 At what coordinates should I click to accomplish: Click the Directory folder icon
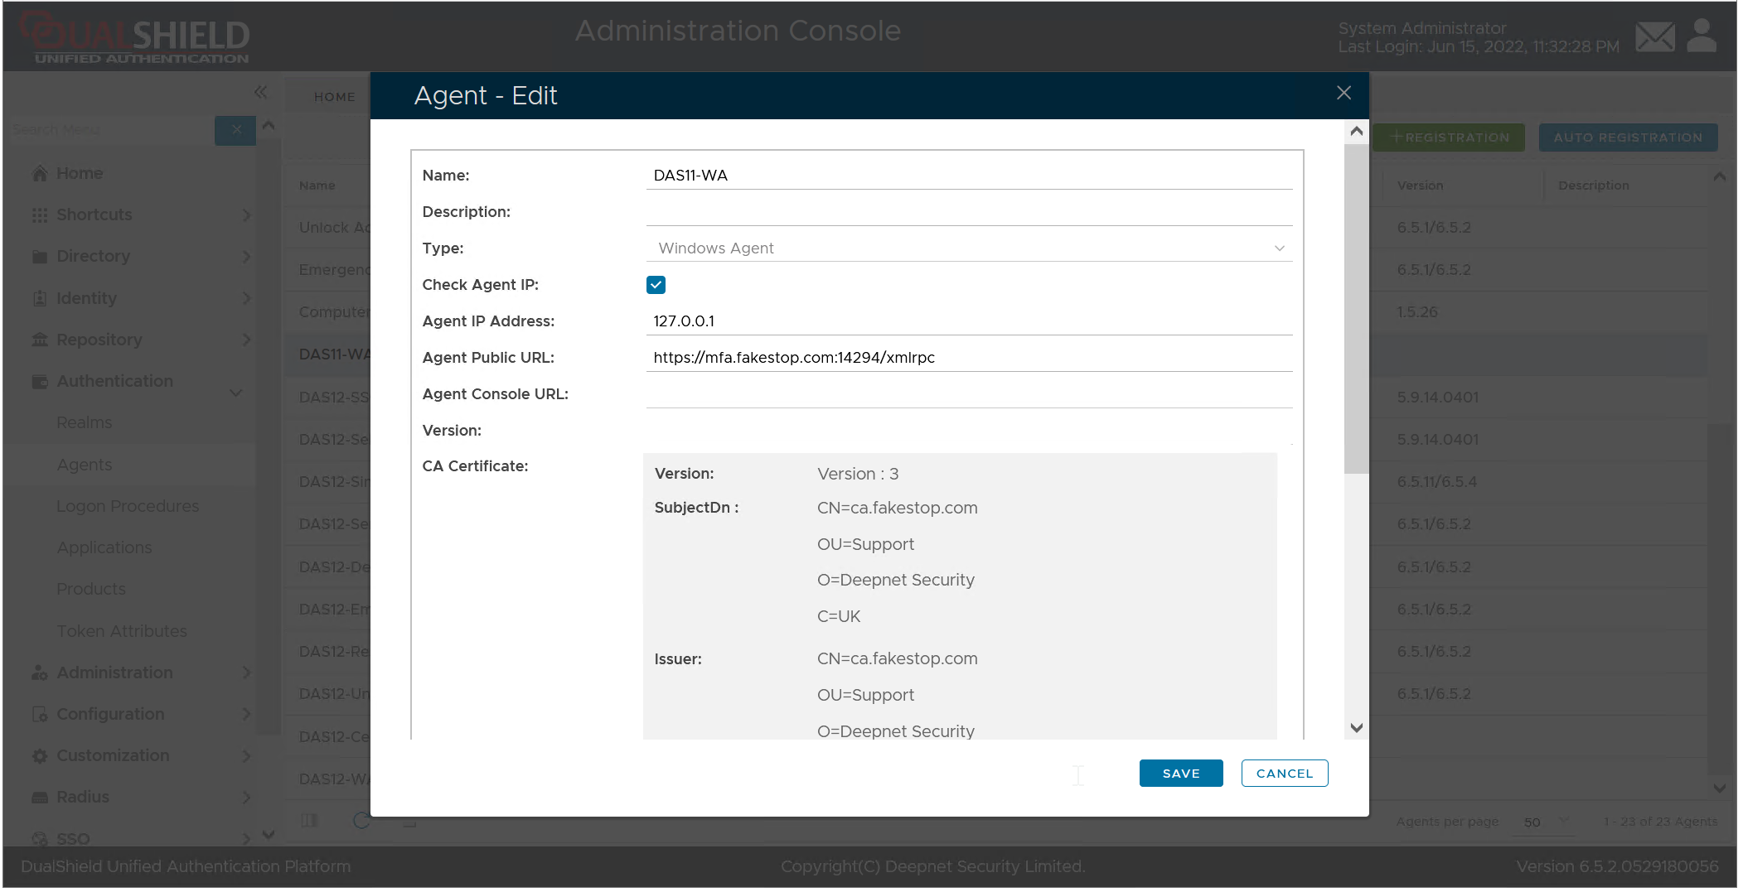point(40,257)
